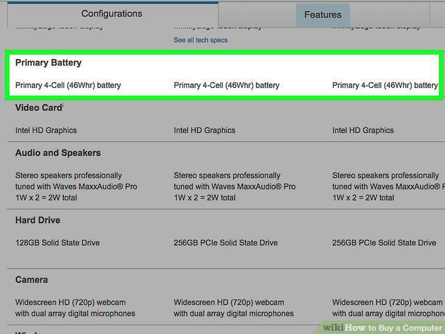This screenshot has width=445, height=334.
Task: Click first column Stereo speakers description
Action: pos(76,187)
